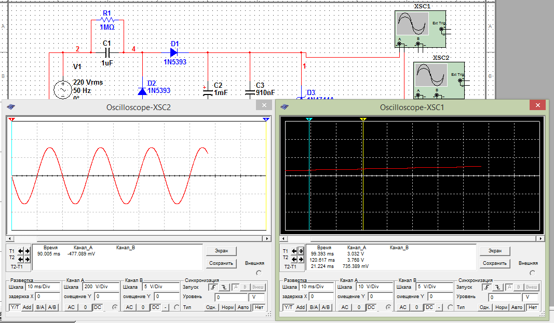Image resolution: width=554 pixels, height=323 pixels.
Task: Toggle Channel A radio indicator in XSC1
Action: 388,307
